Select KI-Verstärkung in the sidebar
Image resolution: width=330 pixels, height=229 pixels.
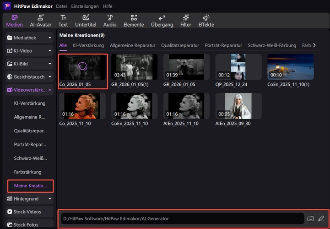click(x=30, y=103)
